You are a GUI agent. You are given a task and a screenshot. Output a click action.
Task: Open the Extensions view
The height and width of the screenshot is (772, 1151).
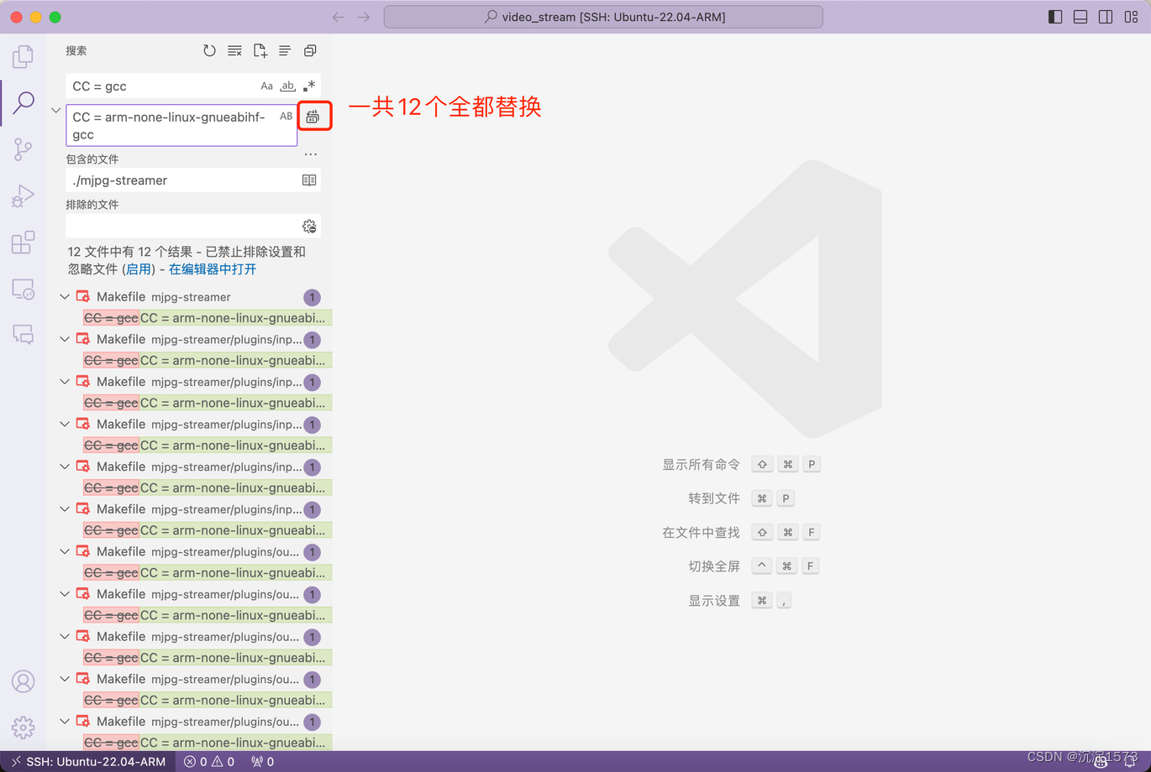23,243
